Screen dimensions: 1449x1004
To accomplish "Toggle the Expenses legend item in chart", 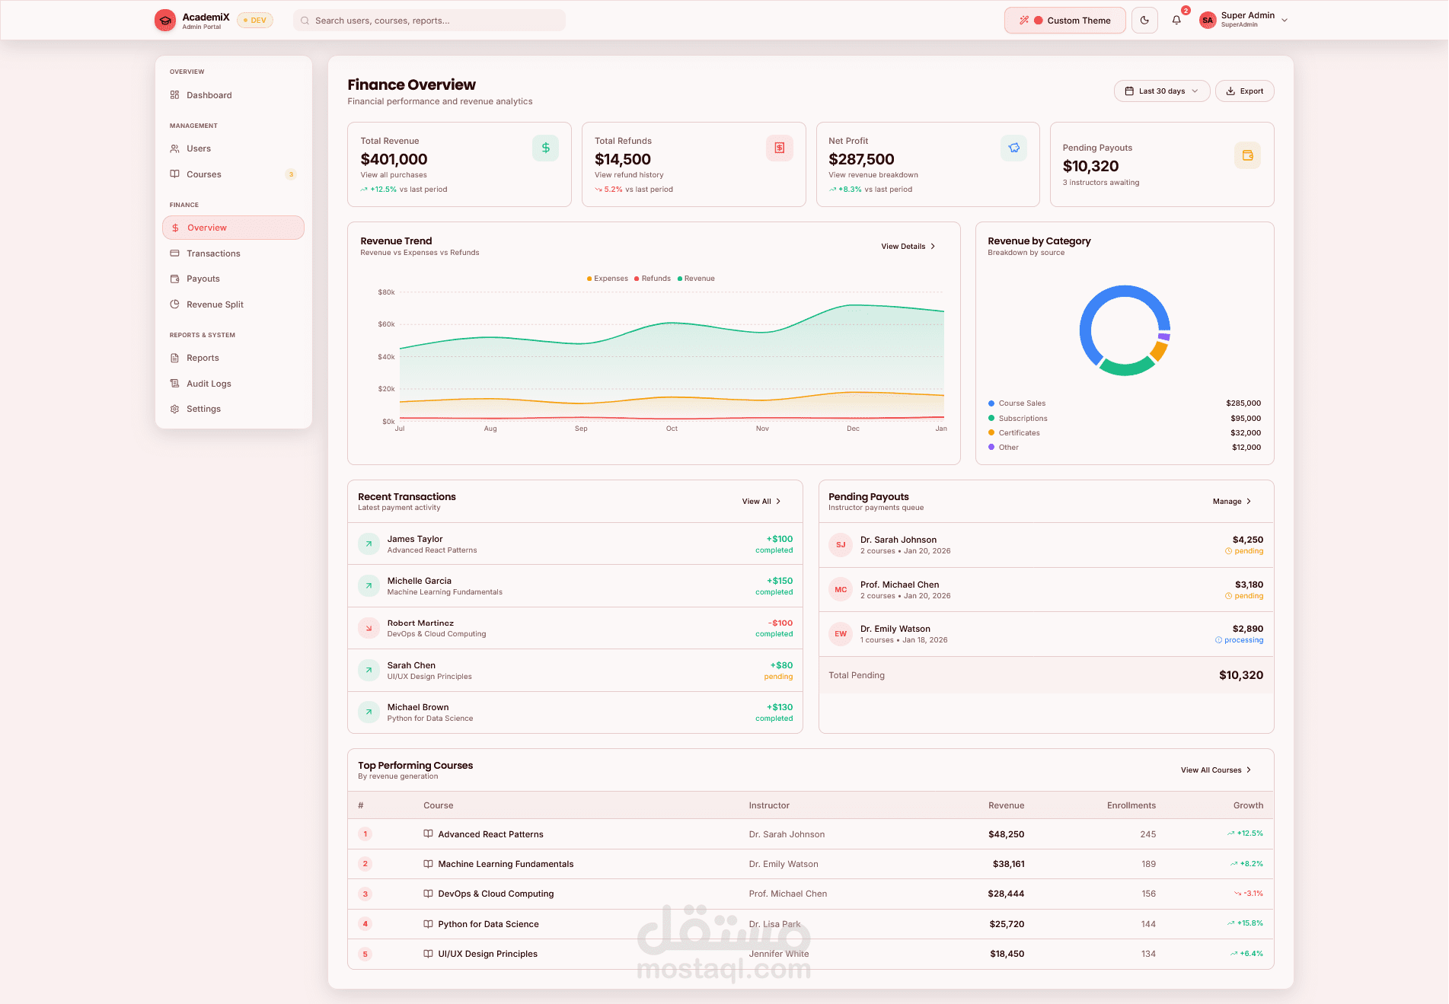I will (608, 279).
